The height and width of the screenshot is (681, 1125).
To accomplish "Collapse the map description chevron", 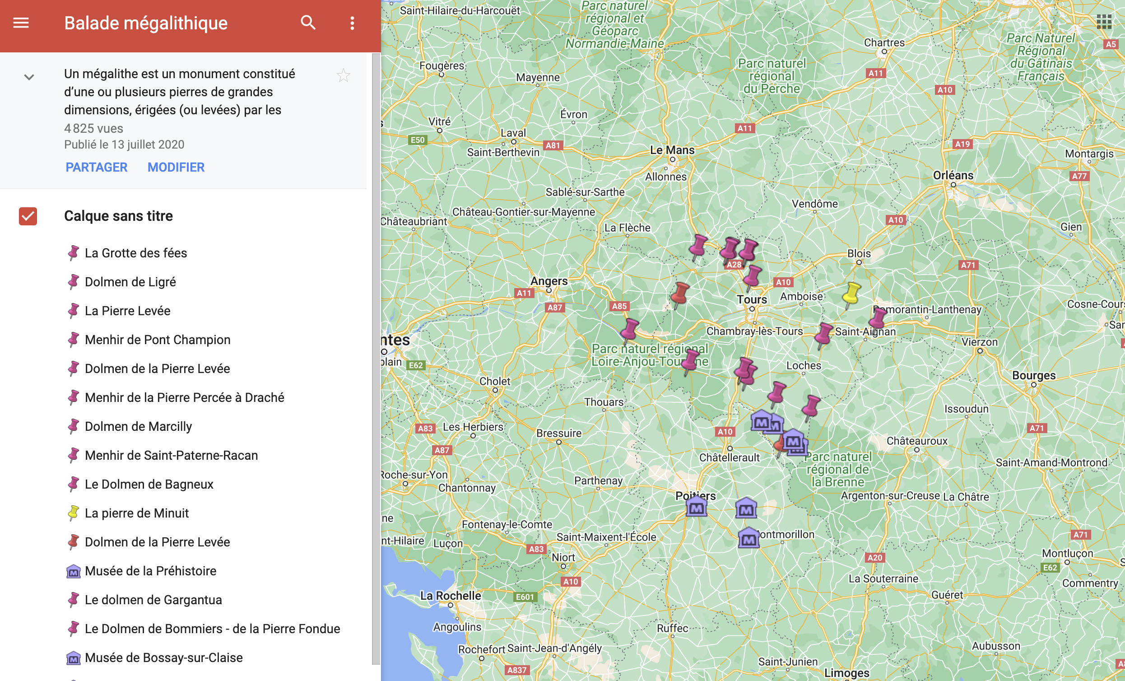I will coord(29,77).
